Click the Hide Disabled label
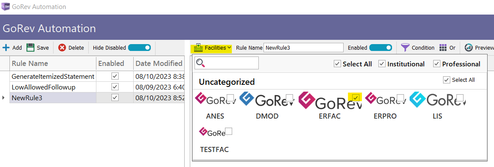494x167 pixels. coord(109,48)
